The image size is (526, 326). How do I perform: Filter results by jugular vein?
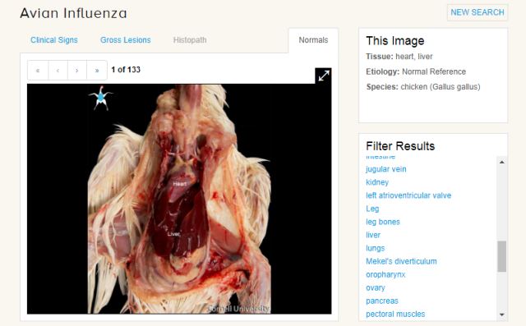click(386, 169)
